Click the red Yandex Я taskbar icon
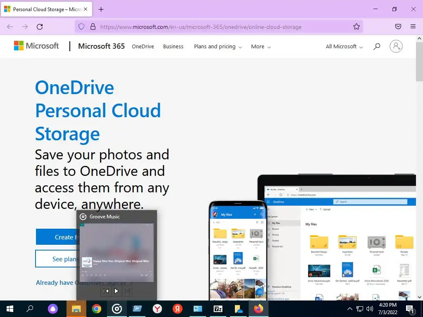 (178, 309)
